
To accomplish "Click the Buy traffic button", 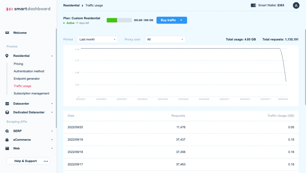I will tap(172, 20).
